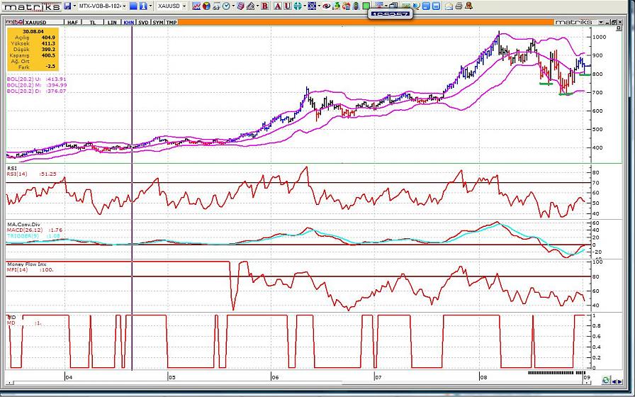Viewport: 635px width, 397px height.
Task: Click the TMP button
Action: click(171, 22)
